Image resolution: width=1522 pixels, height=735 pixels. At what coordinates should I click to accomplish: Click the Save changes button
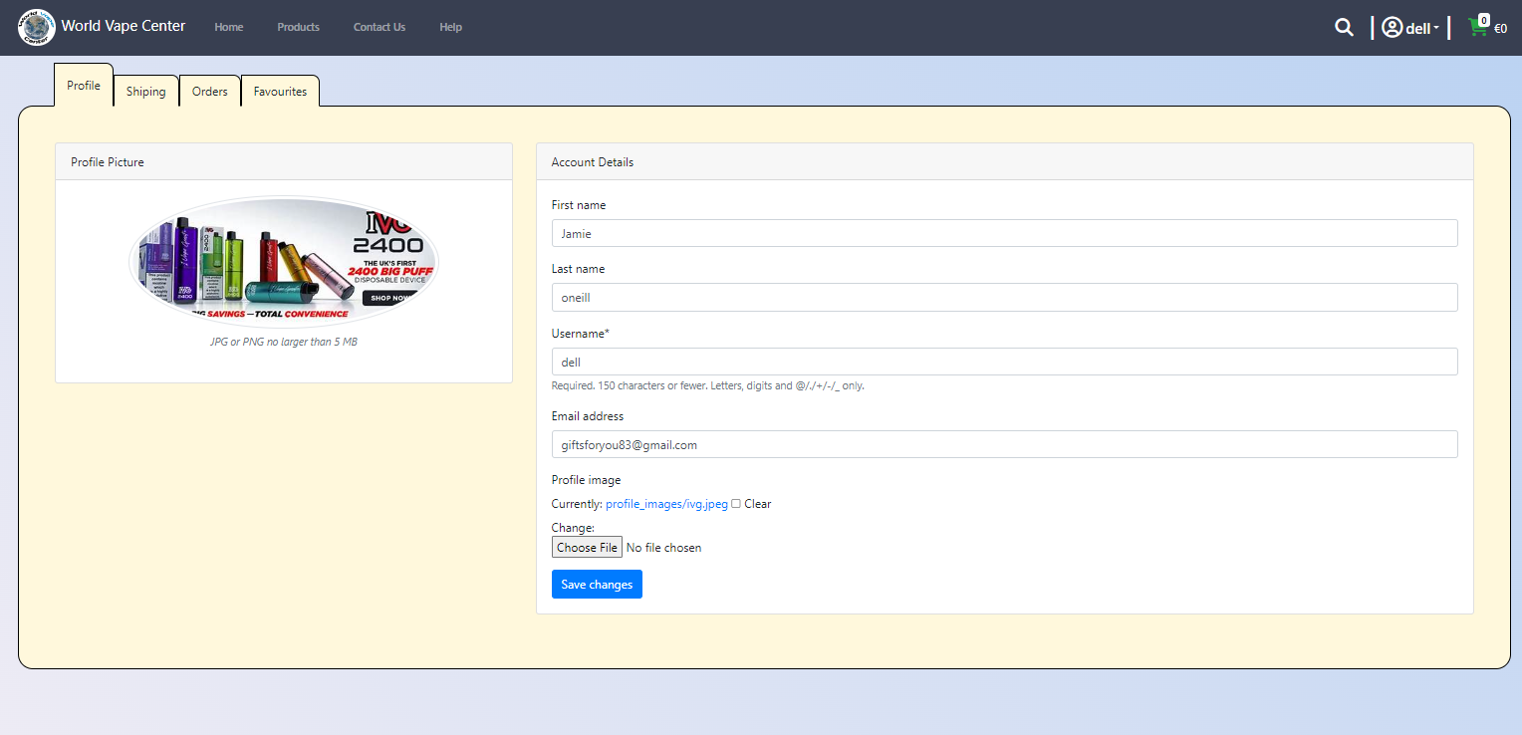(x=597, y=585)
